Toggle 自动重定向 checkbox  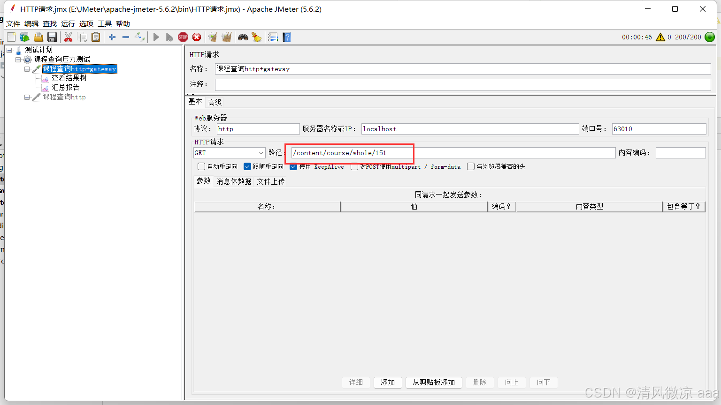click(x=201, y=166)
